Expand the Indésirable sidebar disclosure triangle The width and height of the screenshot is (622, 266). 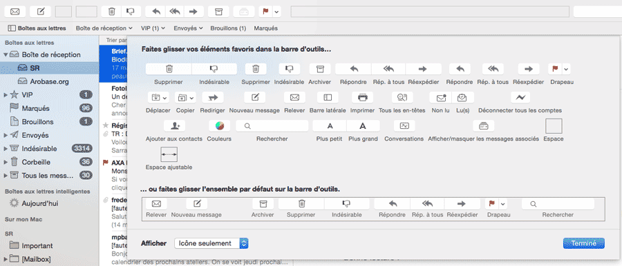point(6,149)
